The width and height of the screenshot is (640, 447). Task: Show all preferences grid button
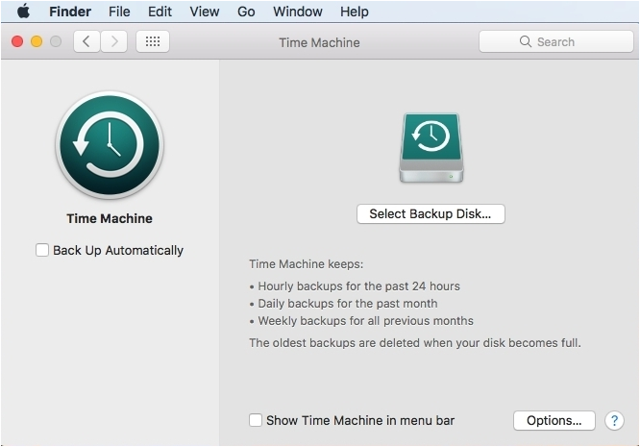(x=153, y=41)
